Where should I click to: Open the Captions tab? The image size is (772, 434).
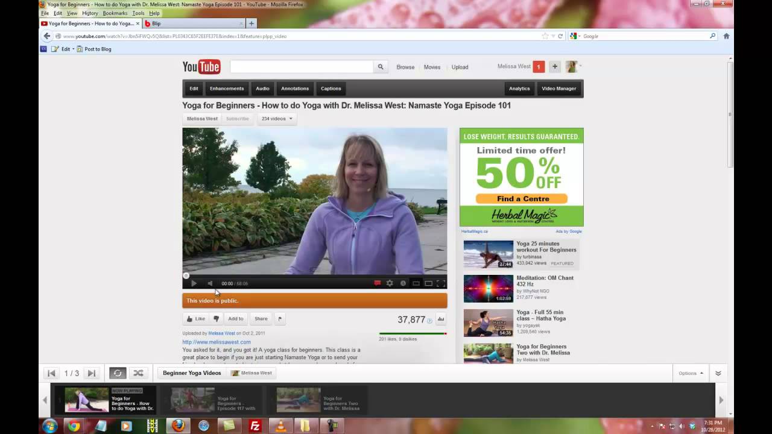click(331, 89)
